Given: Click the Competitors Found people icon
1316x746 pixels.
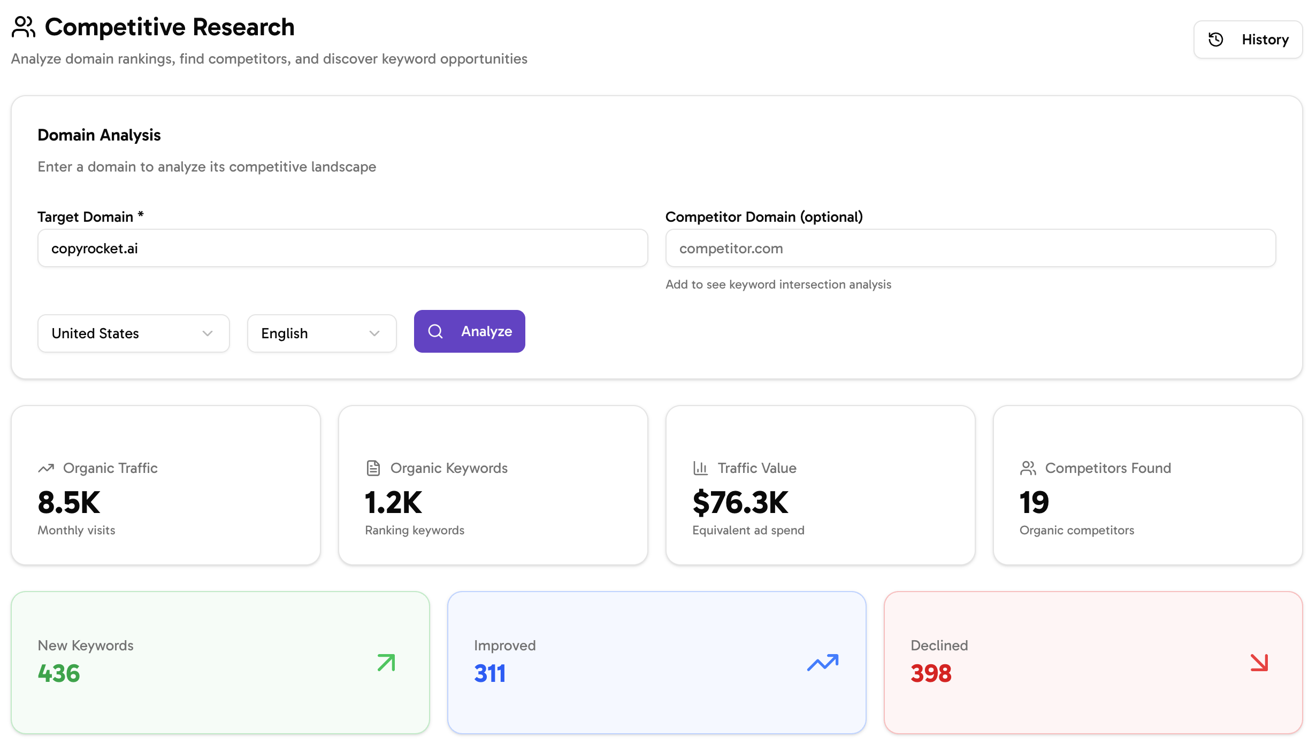Looking at the screenshot, I should (1028, 468).
